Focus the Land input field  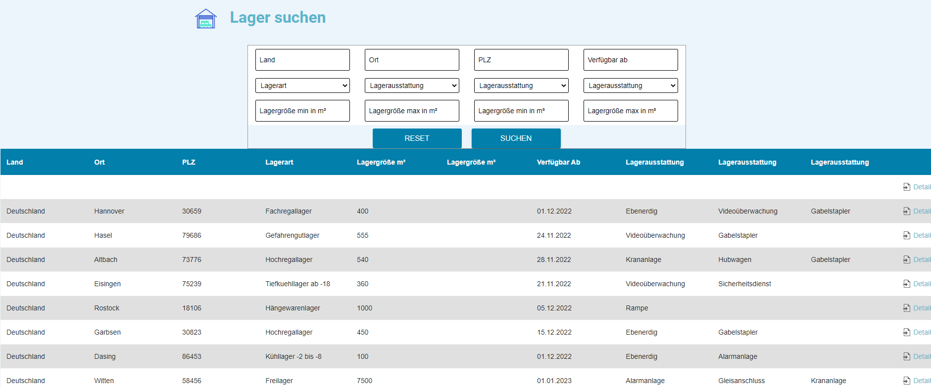302,60
